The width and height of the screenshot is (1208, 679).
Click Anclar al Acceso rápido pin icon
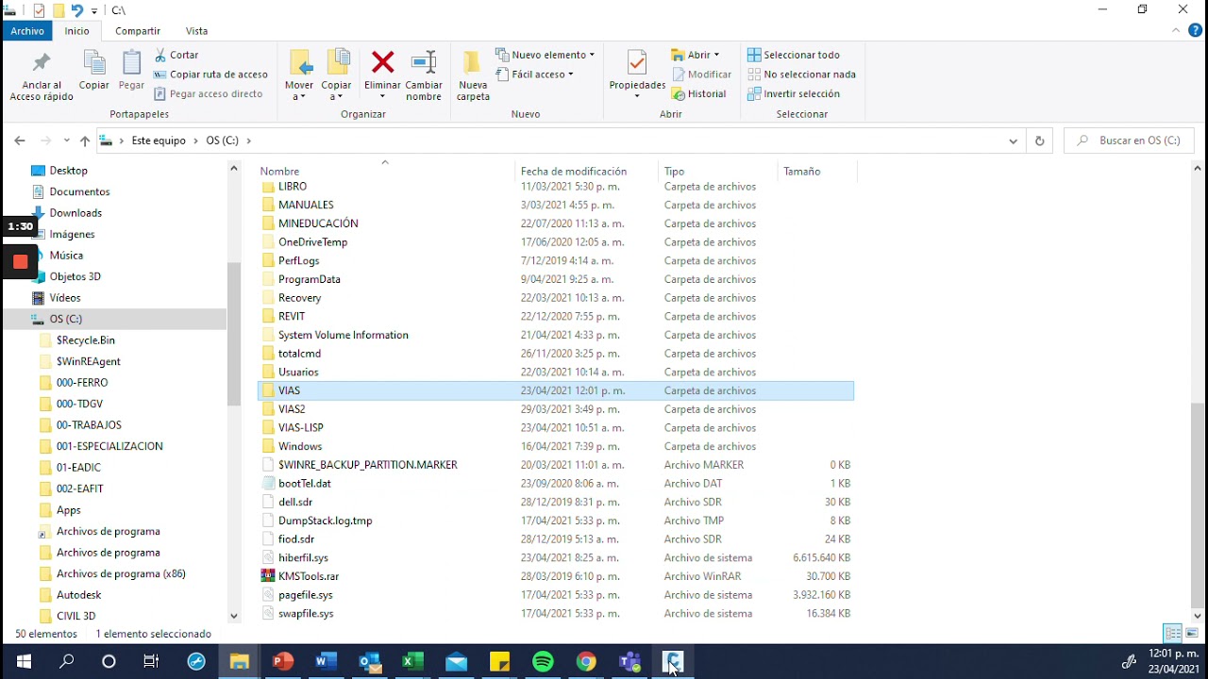pyautogui.click(x=41, y=64)
